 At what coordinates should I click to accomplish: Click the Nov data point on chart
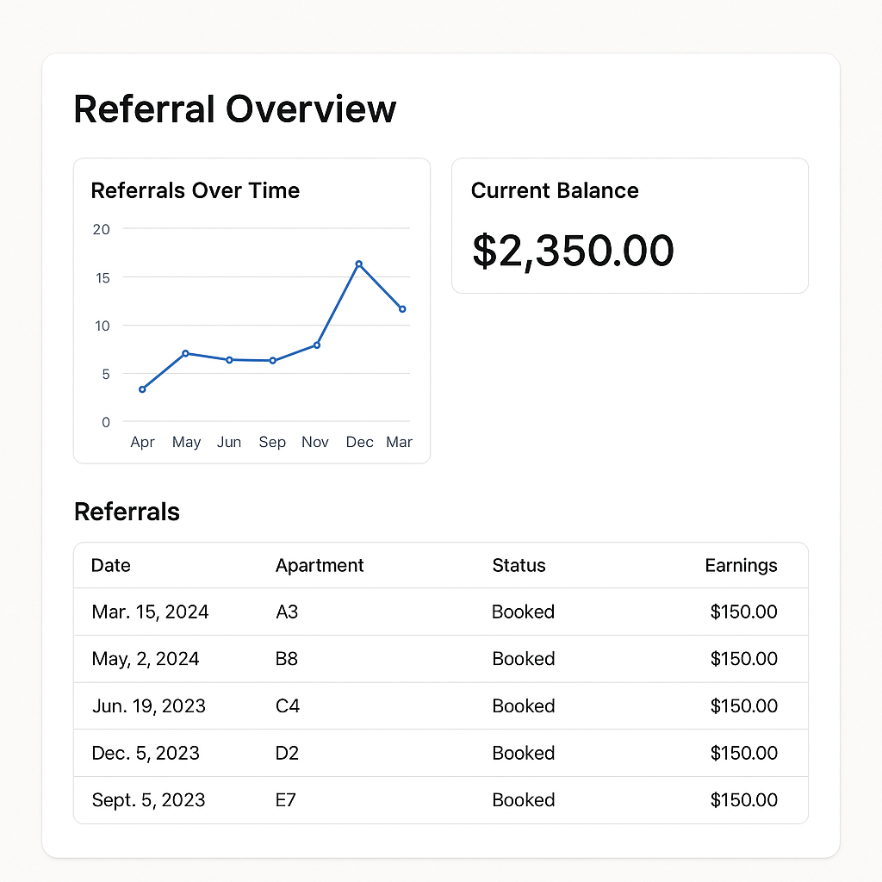[317, 345]
